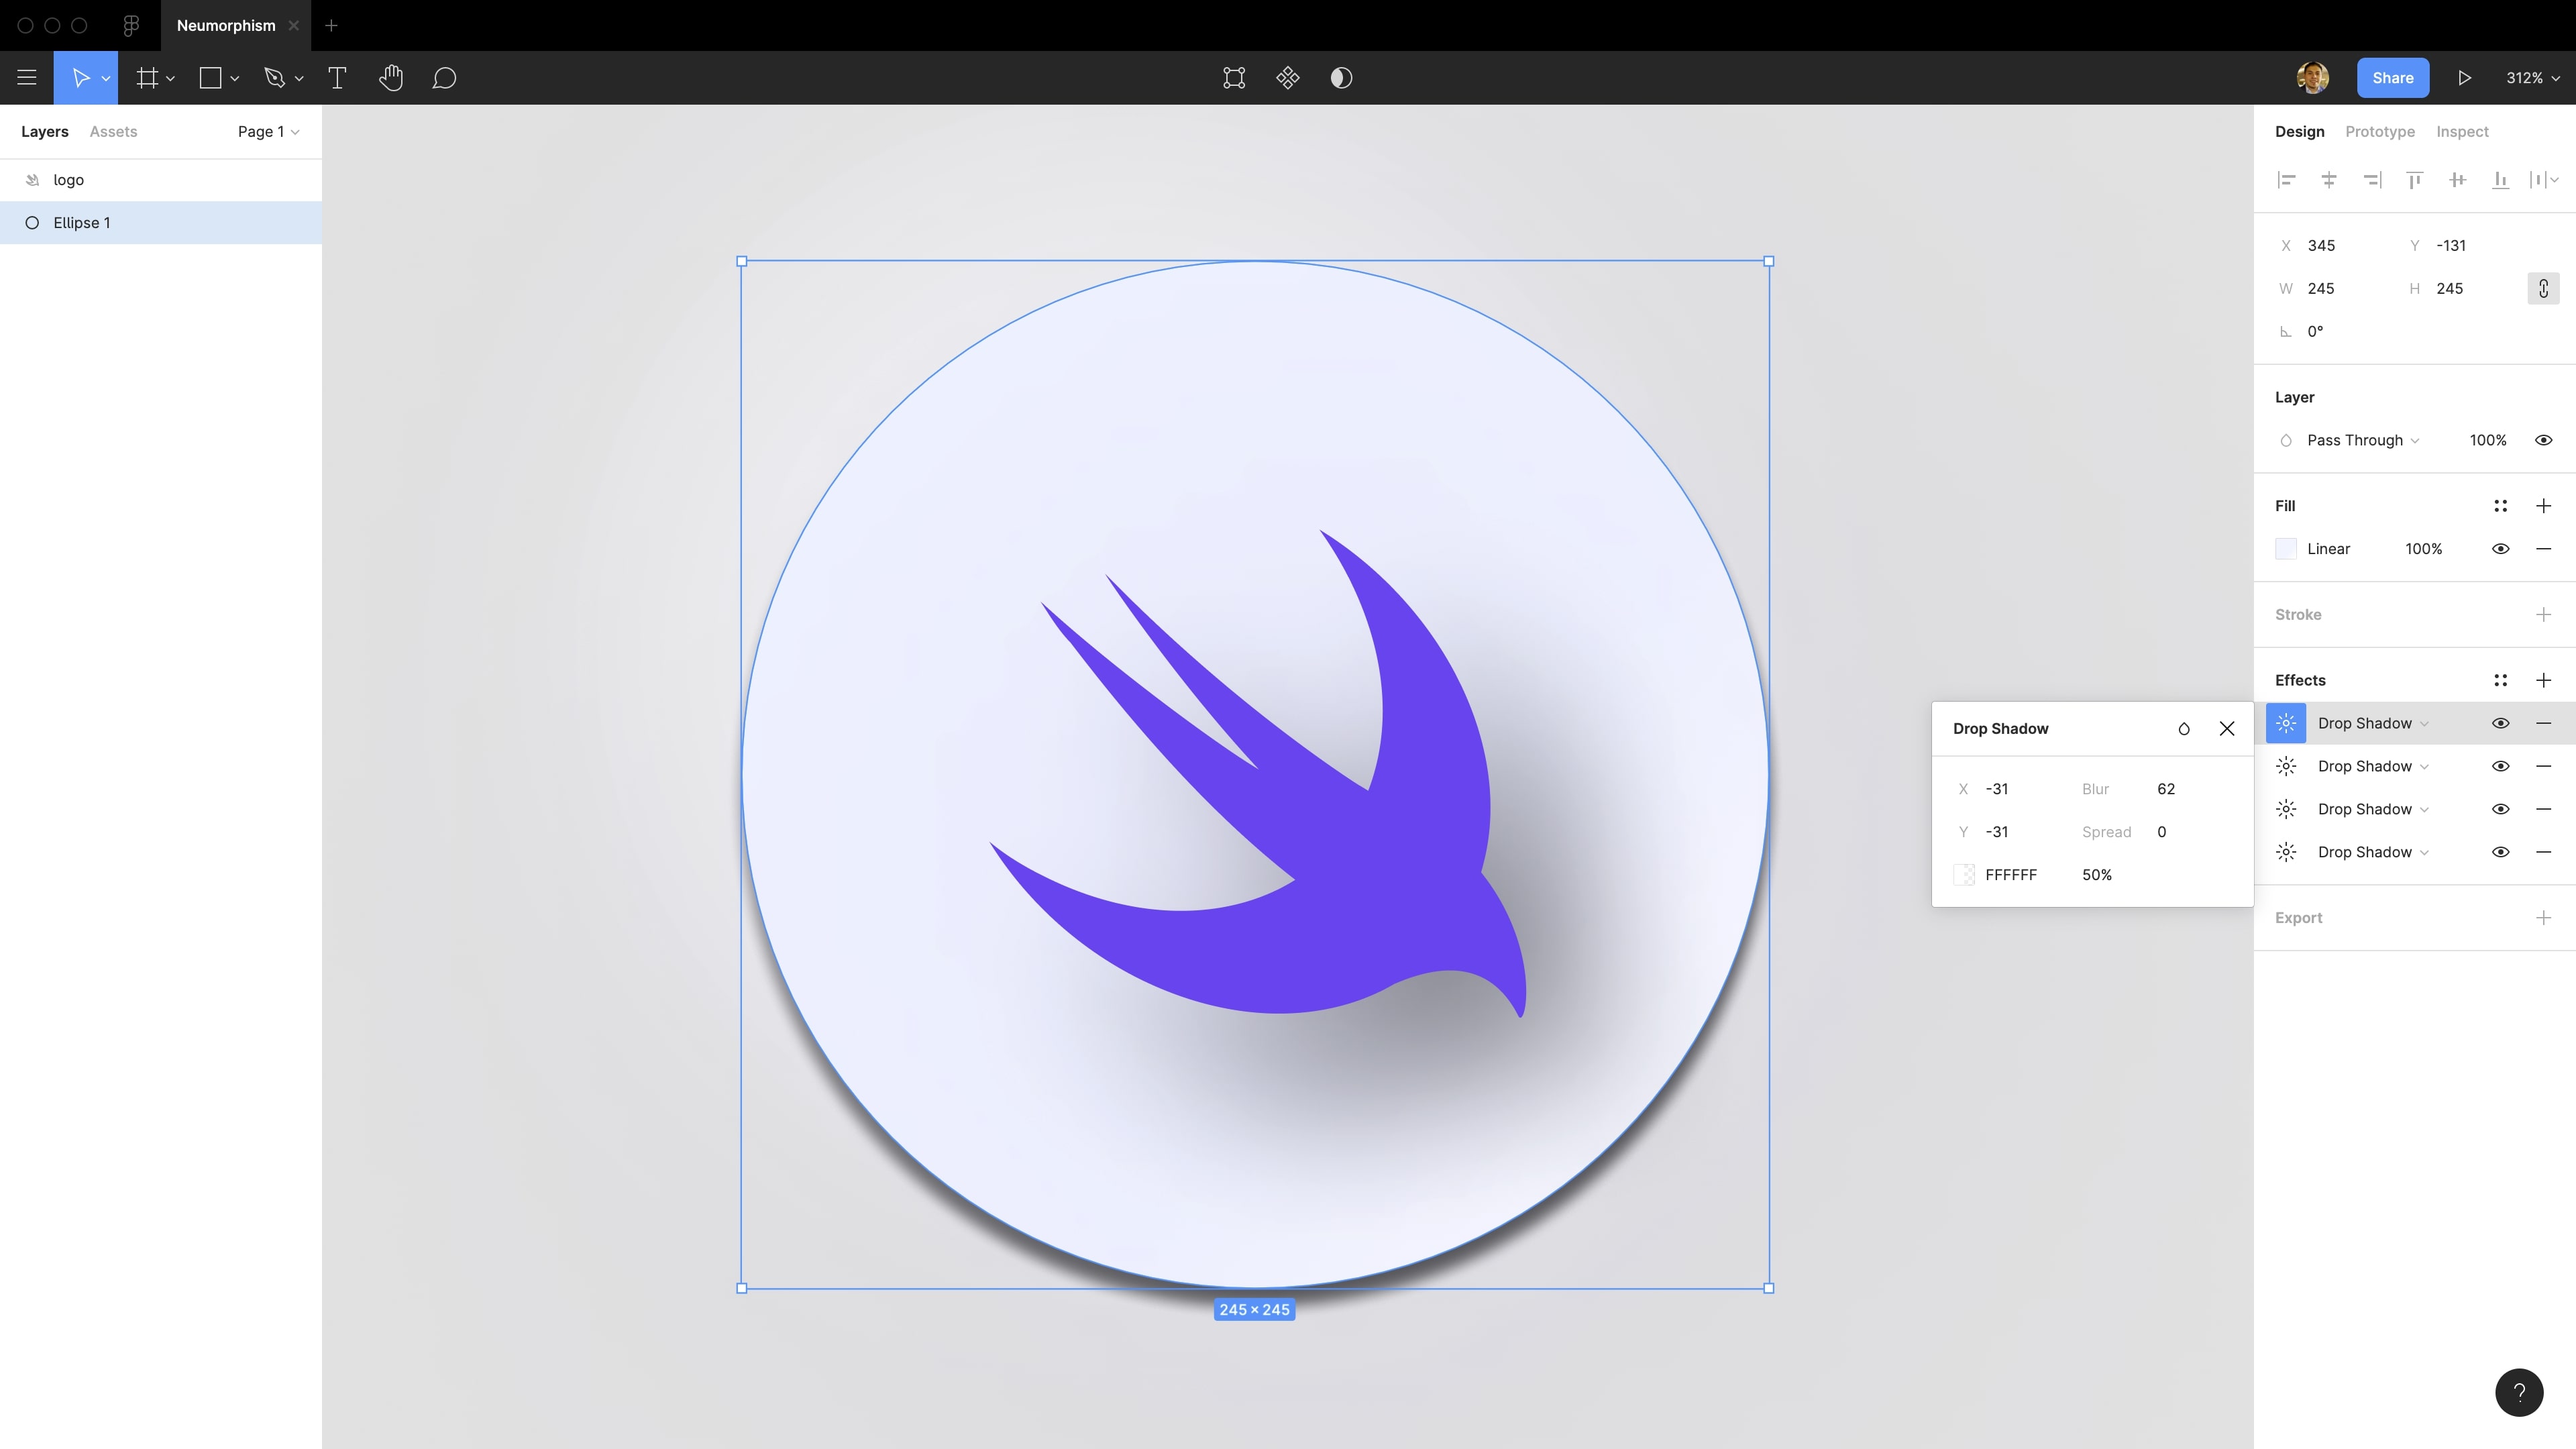This screenshot has height=1449, width=2576.
Task: Click the Share button
Action: pos(2392,78)
